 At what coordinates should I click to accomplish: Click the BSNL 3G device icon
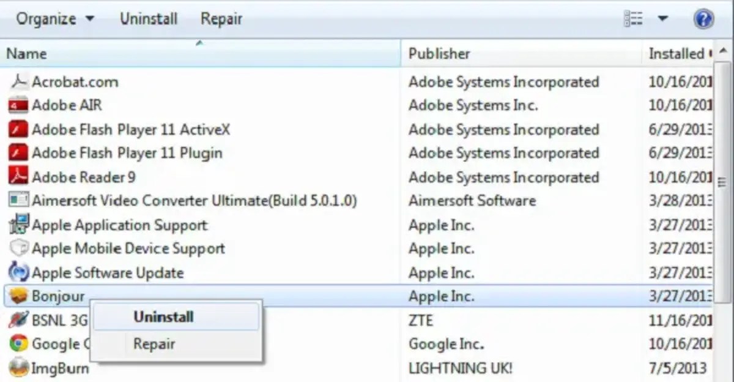click(18, 320)
